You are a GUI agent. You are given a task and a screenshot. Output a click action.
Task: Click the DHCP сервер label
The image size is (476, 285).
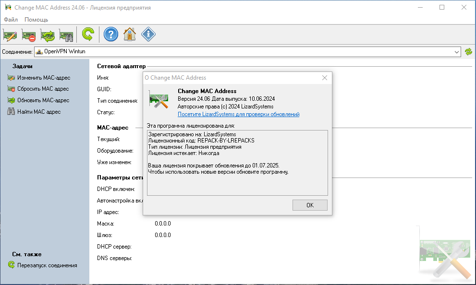[114, 247]
